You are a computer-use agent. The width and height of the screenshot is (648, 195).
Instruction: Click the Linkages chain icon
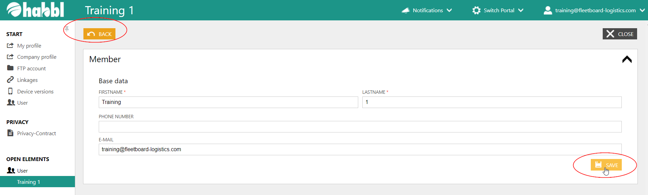10,80
